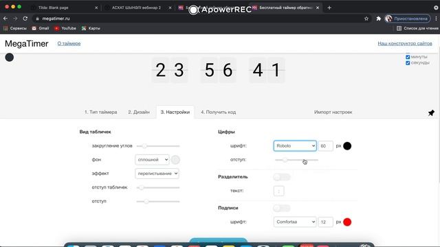Open Список для чтения reading list
The image size is (440, 247).
[x=417, y=28]
